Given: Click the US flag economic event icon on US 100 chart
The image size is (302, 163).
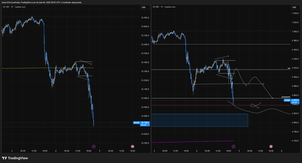Looking at the screenshot, I should click(132, 146).
